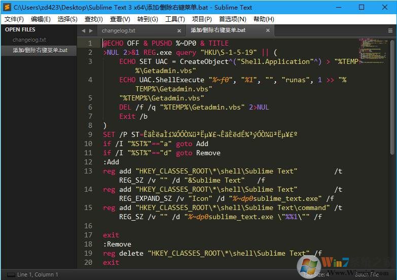Click line number 9 in the gutter
This screenshot has height=280, width=397.
90,134
